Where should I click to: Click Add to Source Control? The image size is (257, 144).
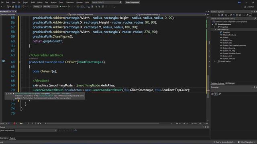point(224,142)
